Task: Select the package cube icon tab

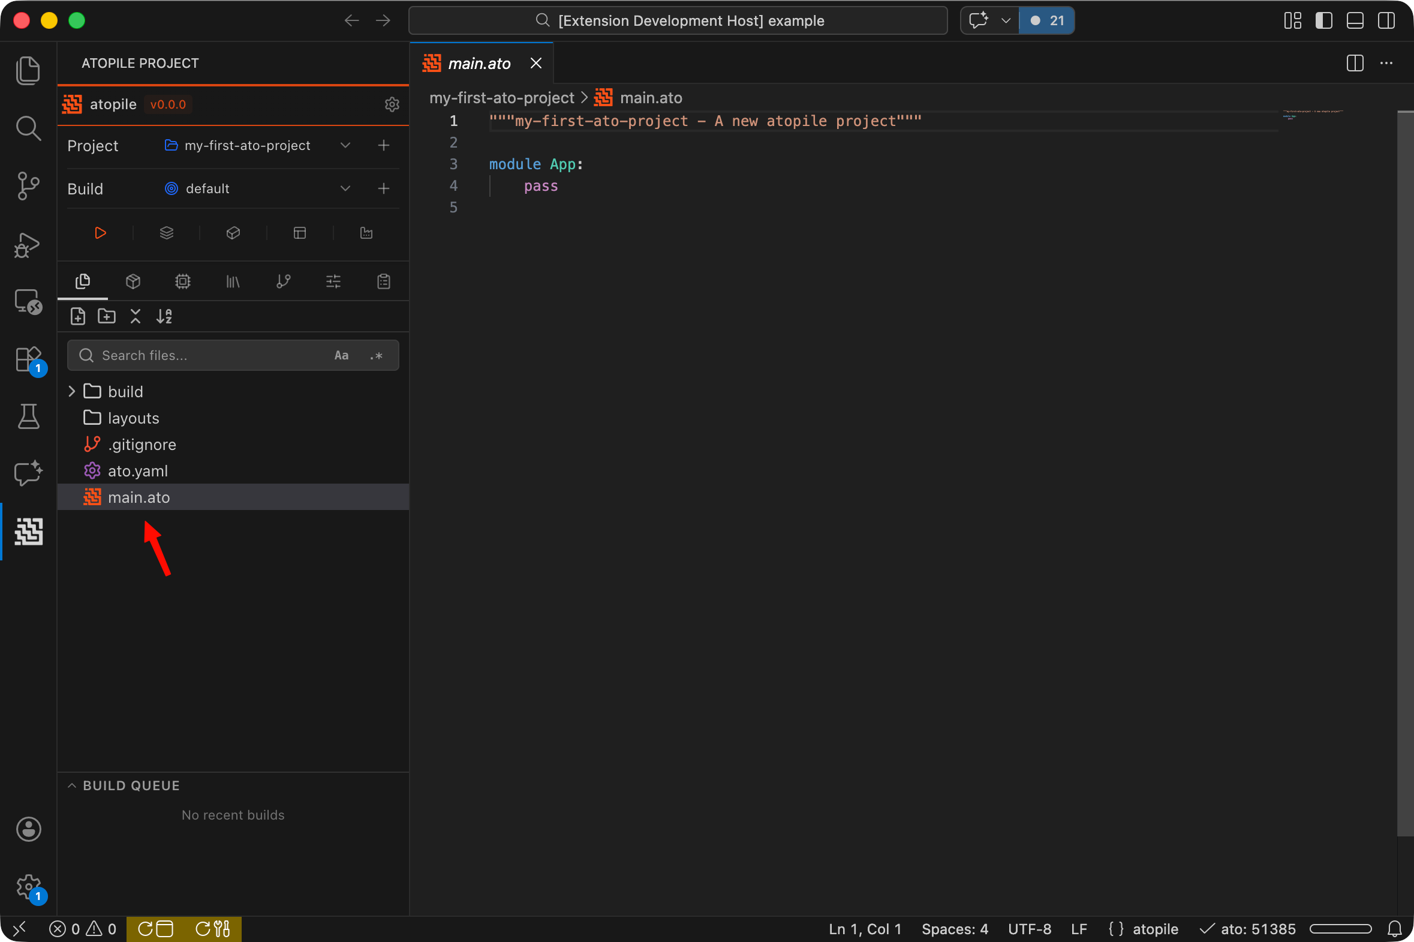Action: tap(133, 281)
